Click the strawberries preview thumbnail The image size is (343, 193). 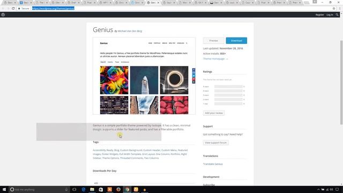(174, 105)
